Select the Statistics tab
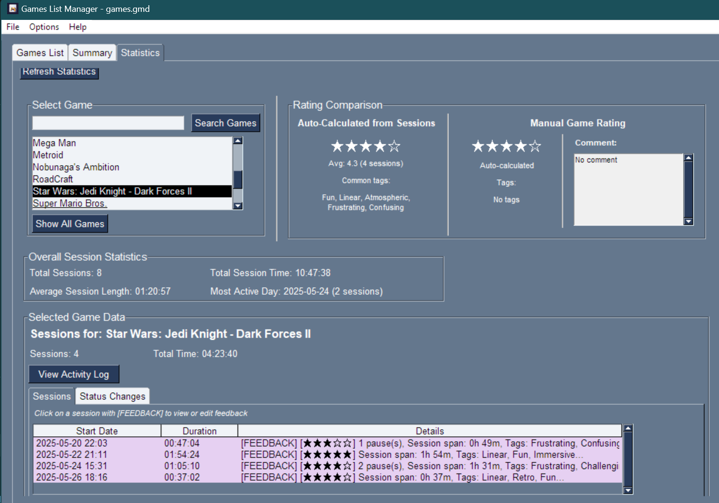 [140, 53]
